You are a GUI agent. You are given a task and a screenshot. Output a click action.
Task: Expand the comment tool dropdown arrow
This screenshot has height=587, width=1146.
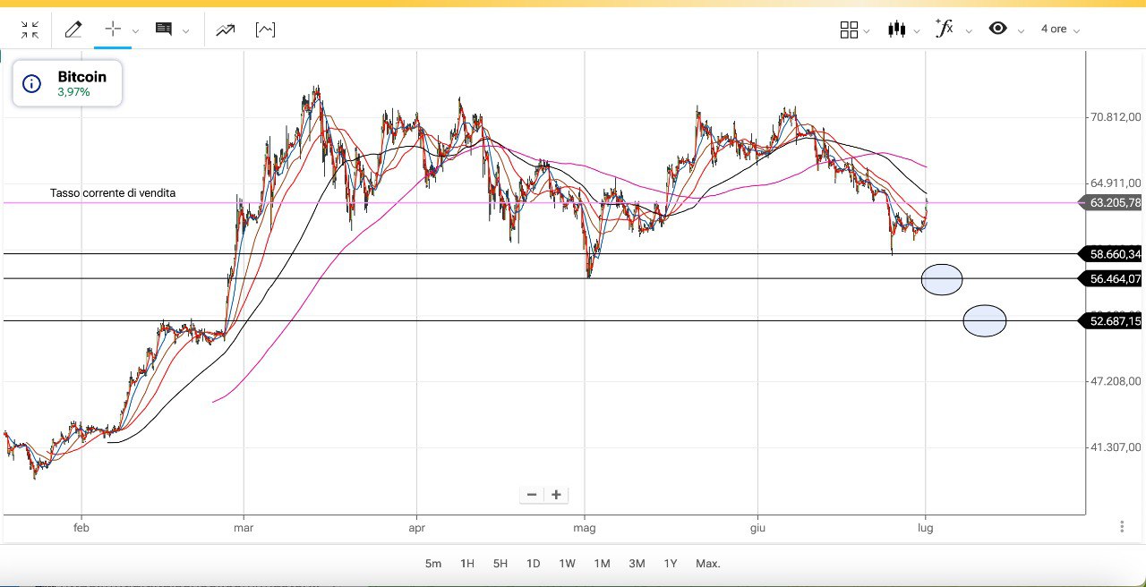185,31
